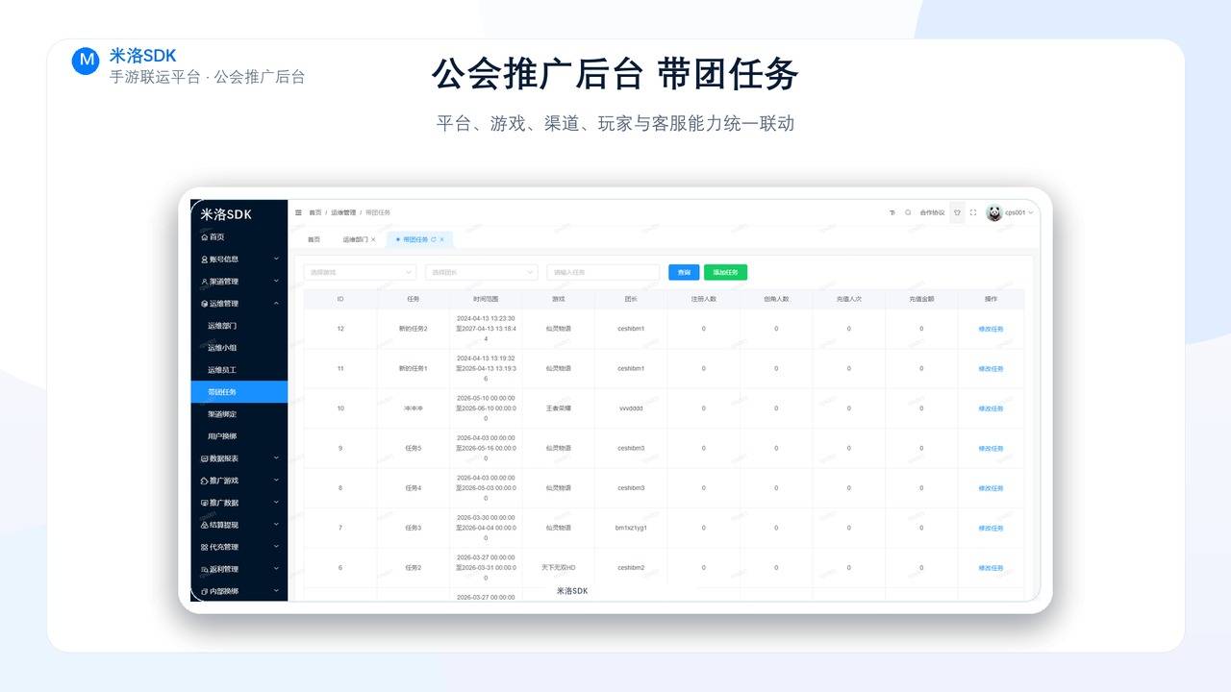Expand the 账号信息 sidebar menu
Screen dimensions: 1231x692
click(x=239, y=259)
